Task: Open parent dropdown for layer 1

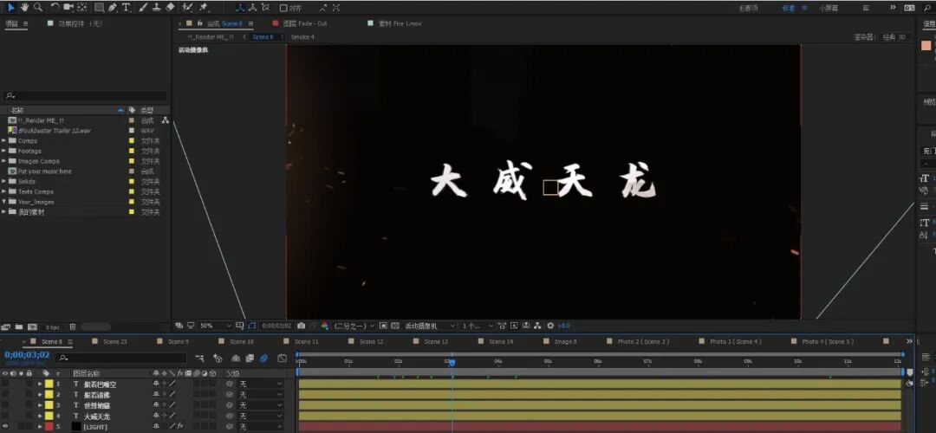Action: coord(261,385)
